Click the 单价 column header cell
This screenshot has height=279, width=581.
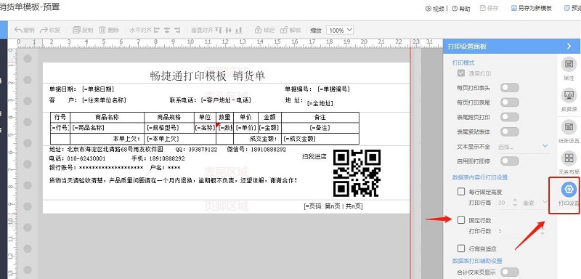tap(245, 118)
